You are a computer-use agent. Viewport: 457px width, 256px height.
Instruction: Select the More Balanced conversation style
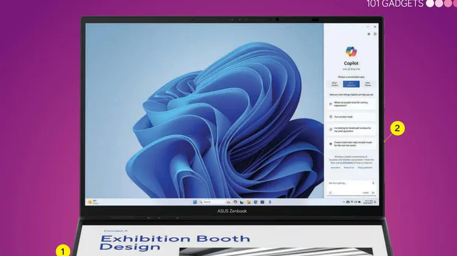pos(351,84)
